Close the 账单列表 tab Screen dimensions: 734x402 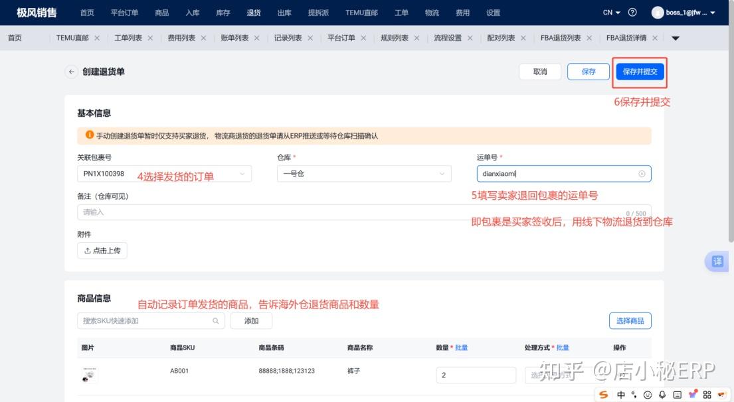256,38
